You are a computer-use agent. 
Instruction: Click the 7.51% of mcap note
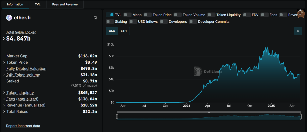pos(84,86)
